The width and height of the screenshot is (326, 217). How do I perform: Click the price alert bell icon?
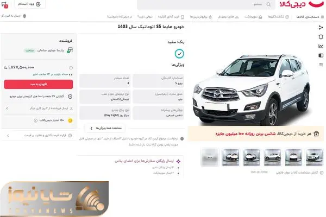pyautogui.click(x=321, y=37)
